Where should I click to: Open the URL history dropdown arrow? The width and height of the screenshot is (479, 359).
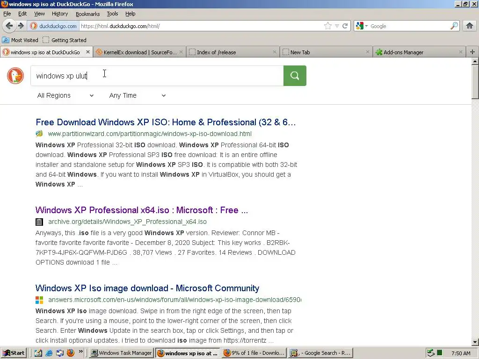(337, 26)
